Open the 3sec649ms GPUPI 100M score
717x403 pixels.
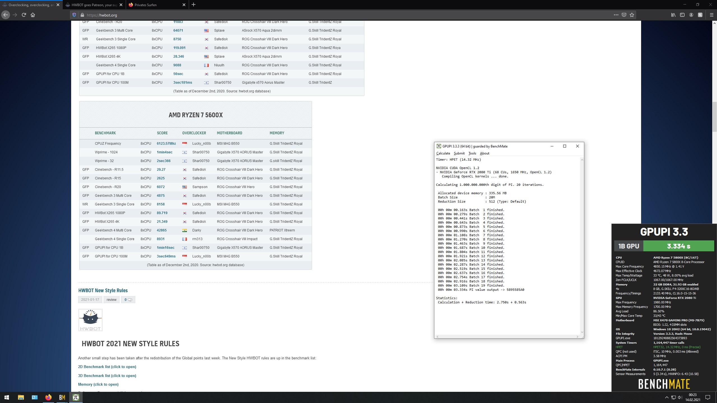pyautogui.click(x=166, y=256)
